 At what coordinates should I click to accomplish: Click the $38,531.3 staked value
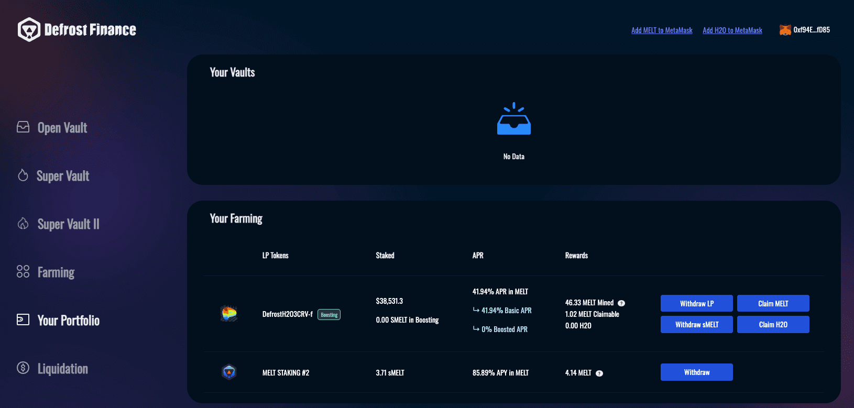click(389, 301)
